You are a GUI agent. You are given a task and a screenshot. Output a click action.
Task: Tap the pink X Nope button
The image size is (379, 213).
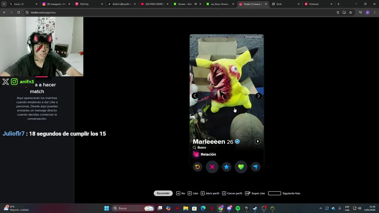(x=212, y=167)
